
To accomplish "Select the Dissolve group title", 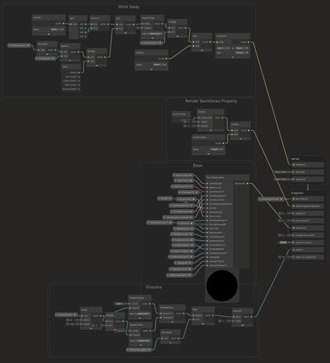I will (x=153, y=287).
